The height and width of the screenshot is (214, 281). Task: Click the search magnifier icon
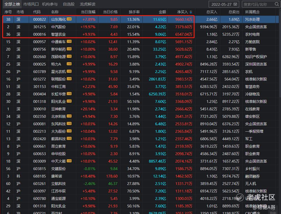click(x=277, y=4)
